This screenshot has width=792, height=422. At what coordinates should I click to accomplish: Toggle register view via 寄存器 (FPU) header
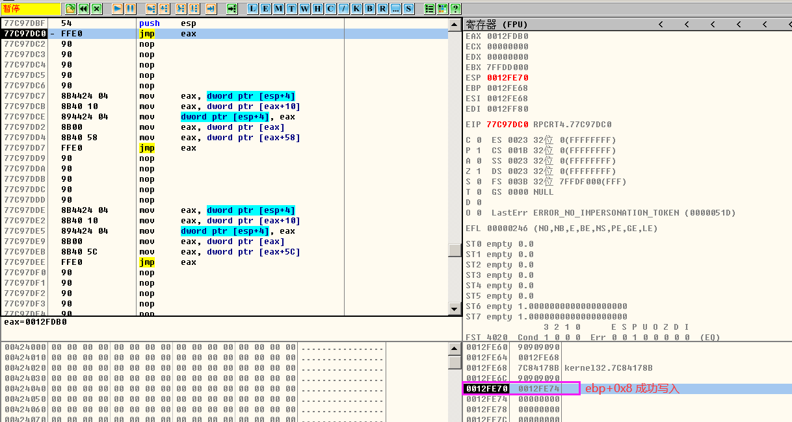point(497,25)
